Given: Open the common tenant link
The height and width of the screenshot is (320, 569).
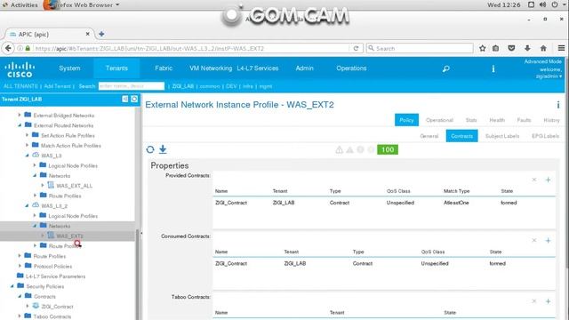Looking at the screenshot, I should pyautogui.click(x=210, y=86).
